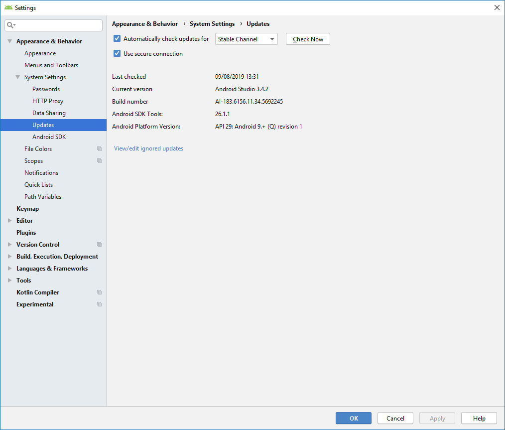This screenshot has height=430, width=505.
Task: Click the Last checked date value
Action: pyautogui.click(x=237, y=77)
